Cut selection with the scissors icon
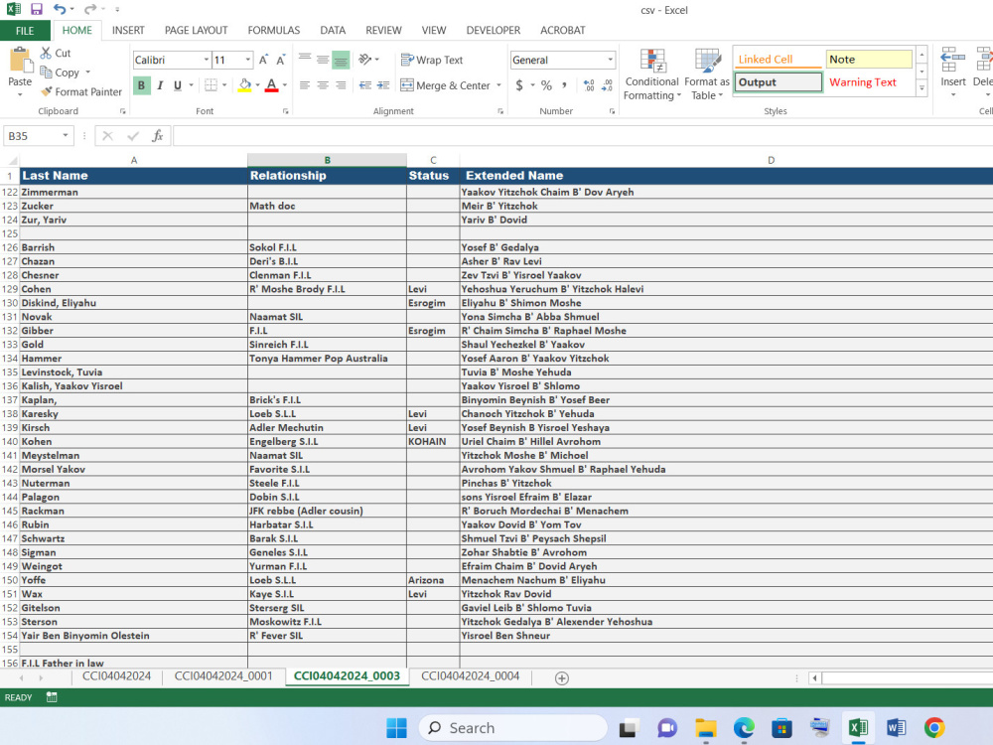Screen dimensions: 993x745 pyautogui.click(x=46, y=53)
